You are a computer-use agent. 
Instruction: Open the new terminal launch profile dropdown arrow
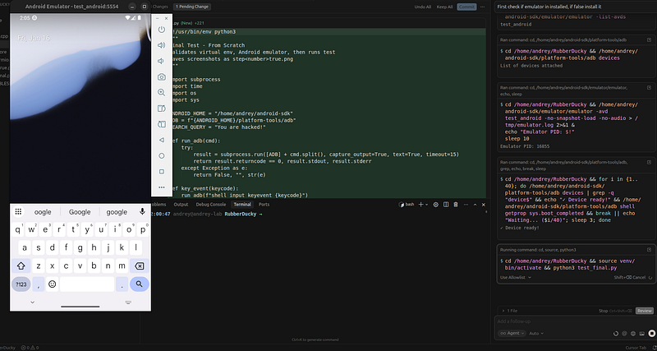pyautogui.click(x=427, y=205)
